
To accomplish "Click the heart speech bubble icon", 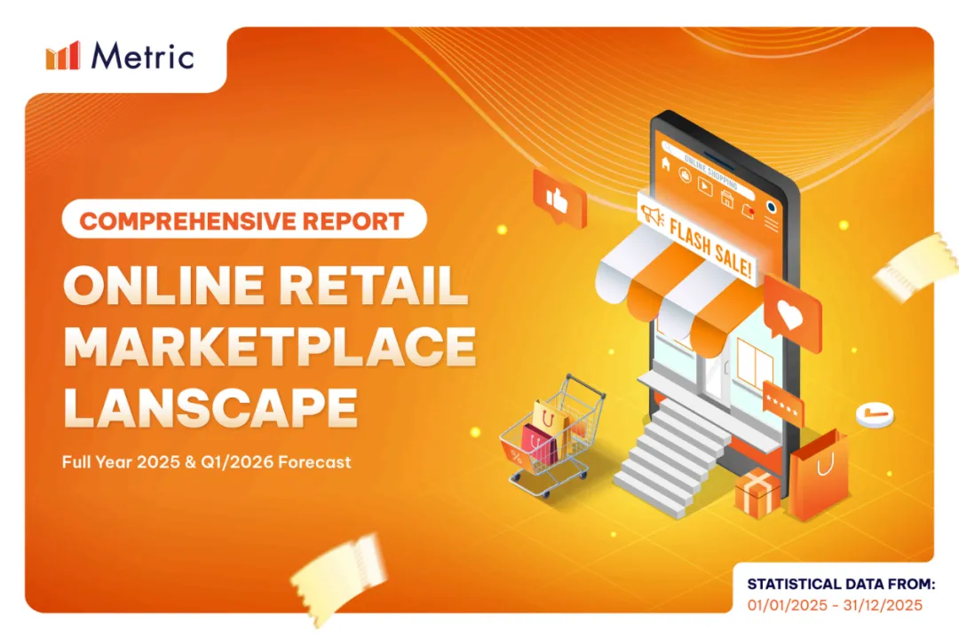I will tap(792, 314).
